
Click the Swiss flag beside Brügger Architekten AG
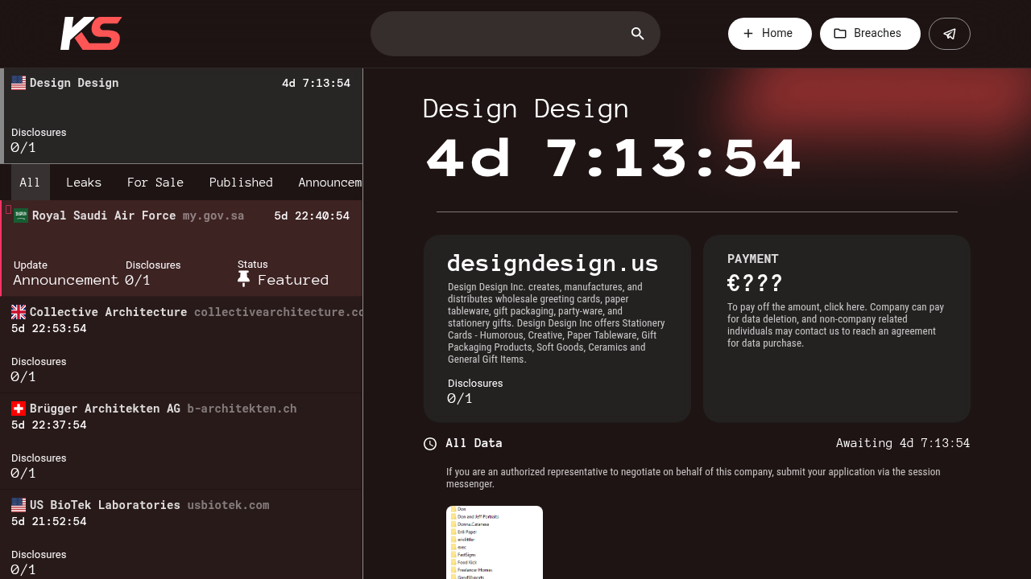point(19,409)
